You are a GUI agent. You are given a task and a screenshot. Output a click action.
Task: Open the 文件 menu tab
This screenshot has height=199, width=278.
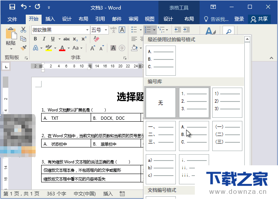(x=12, y=19)
